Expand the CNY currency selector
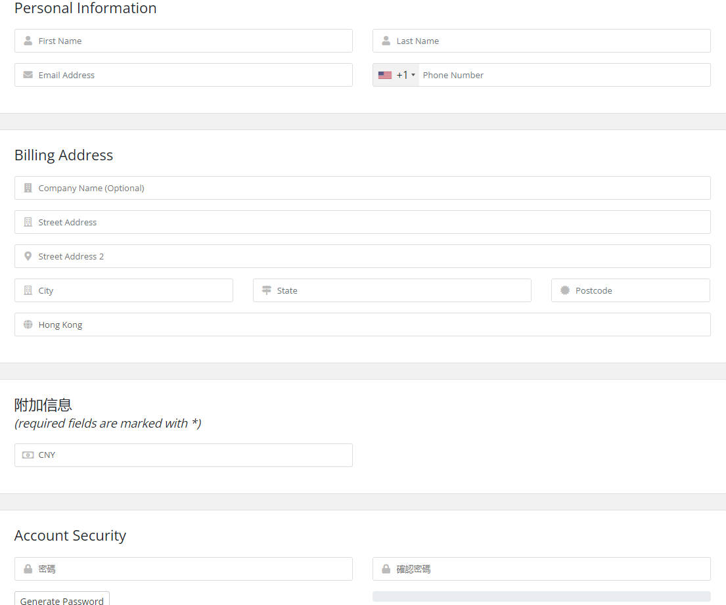This screenshot has height=605, width=726. click(191, 455)
